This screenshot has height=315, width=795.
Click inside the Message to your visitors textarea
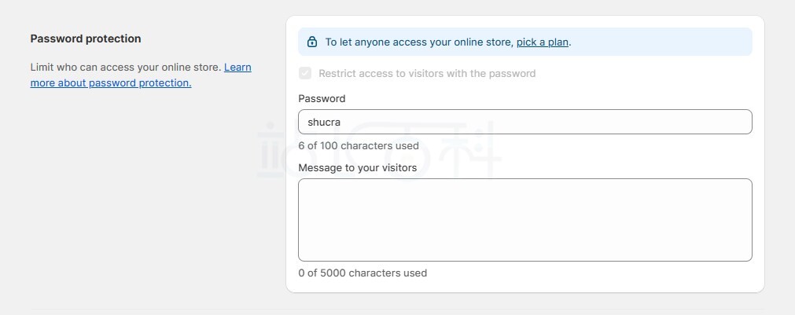pyautogui.click(x=524, y=220)
